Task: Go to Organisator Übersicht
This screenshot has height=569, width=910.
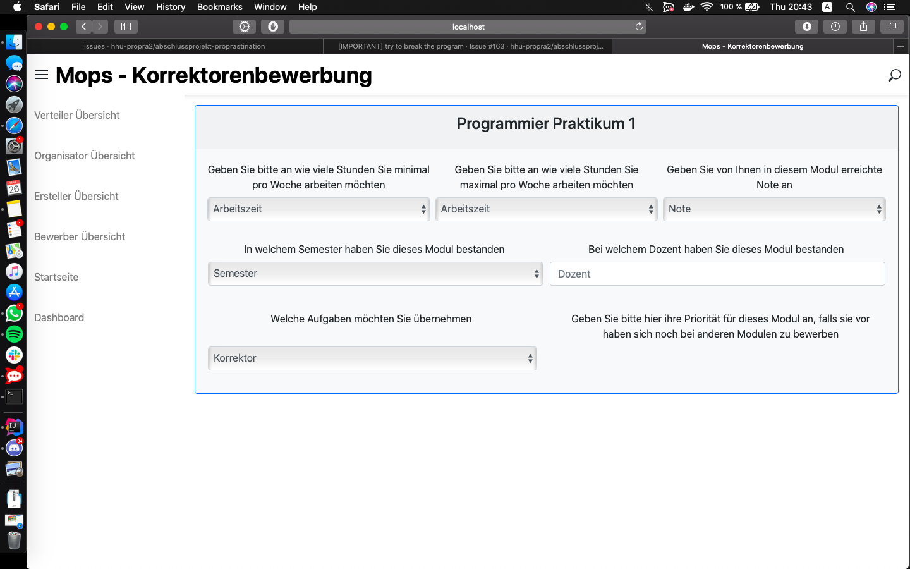Action: pos(85,156)
